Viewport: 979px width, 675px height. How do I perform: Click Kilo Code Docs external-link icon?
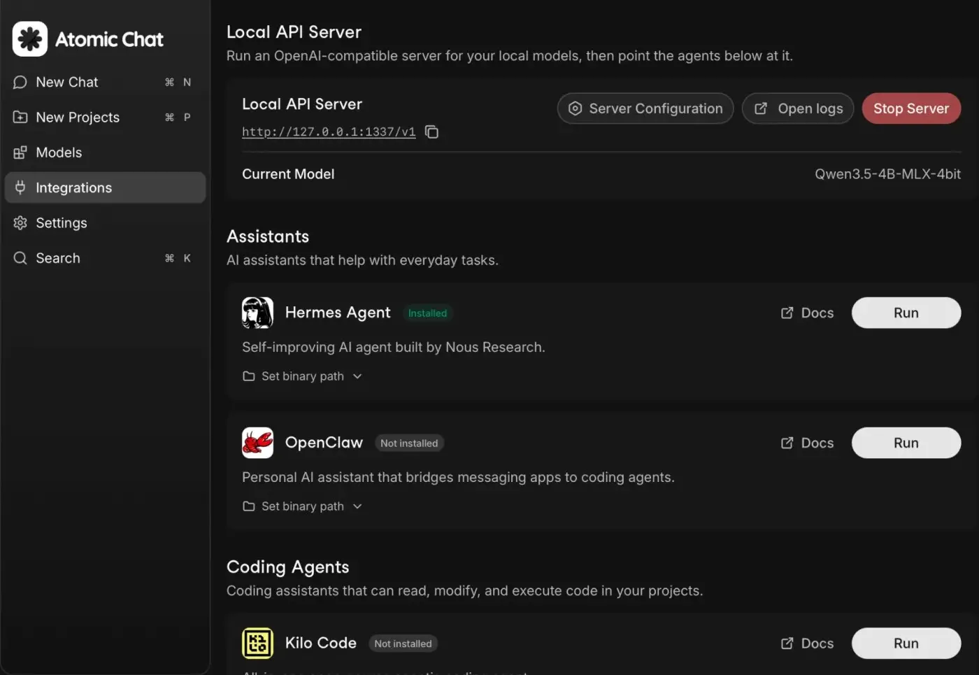coord(787,644)
